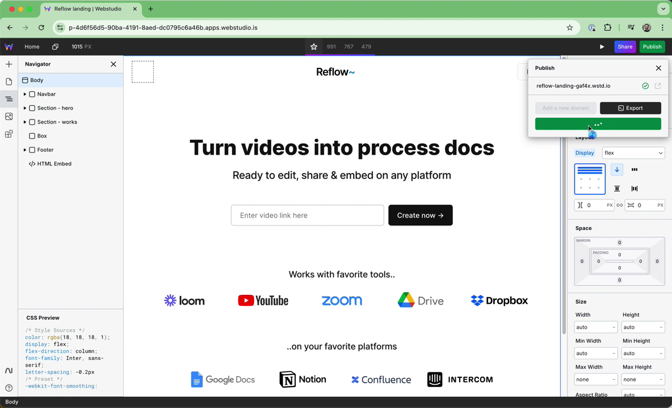Click the star breakpoint icon in toolbar
This screenshot has height=408, width=672.
pyautogui.click(x=314, y=46)
